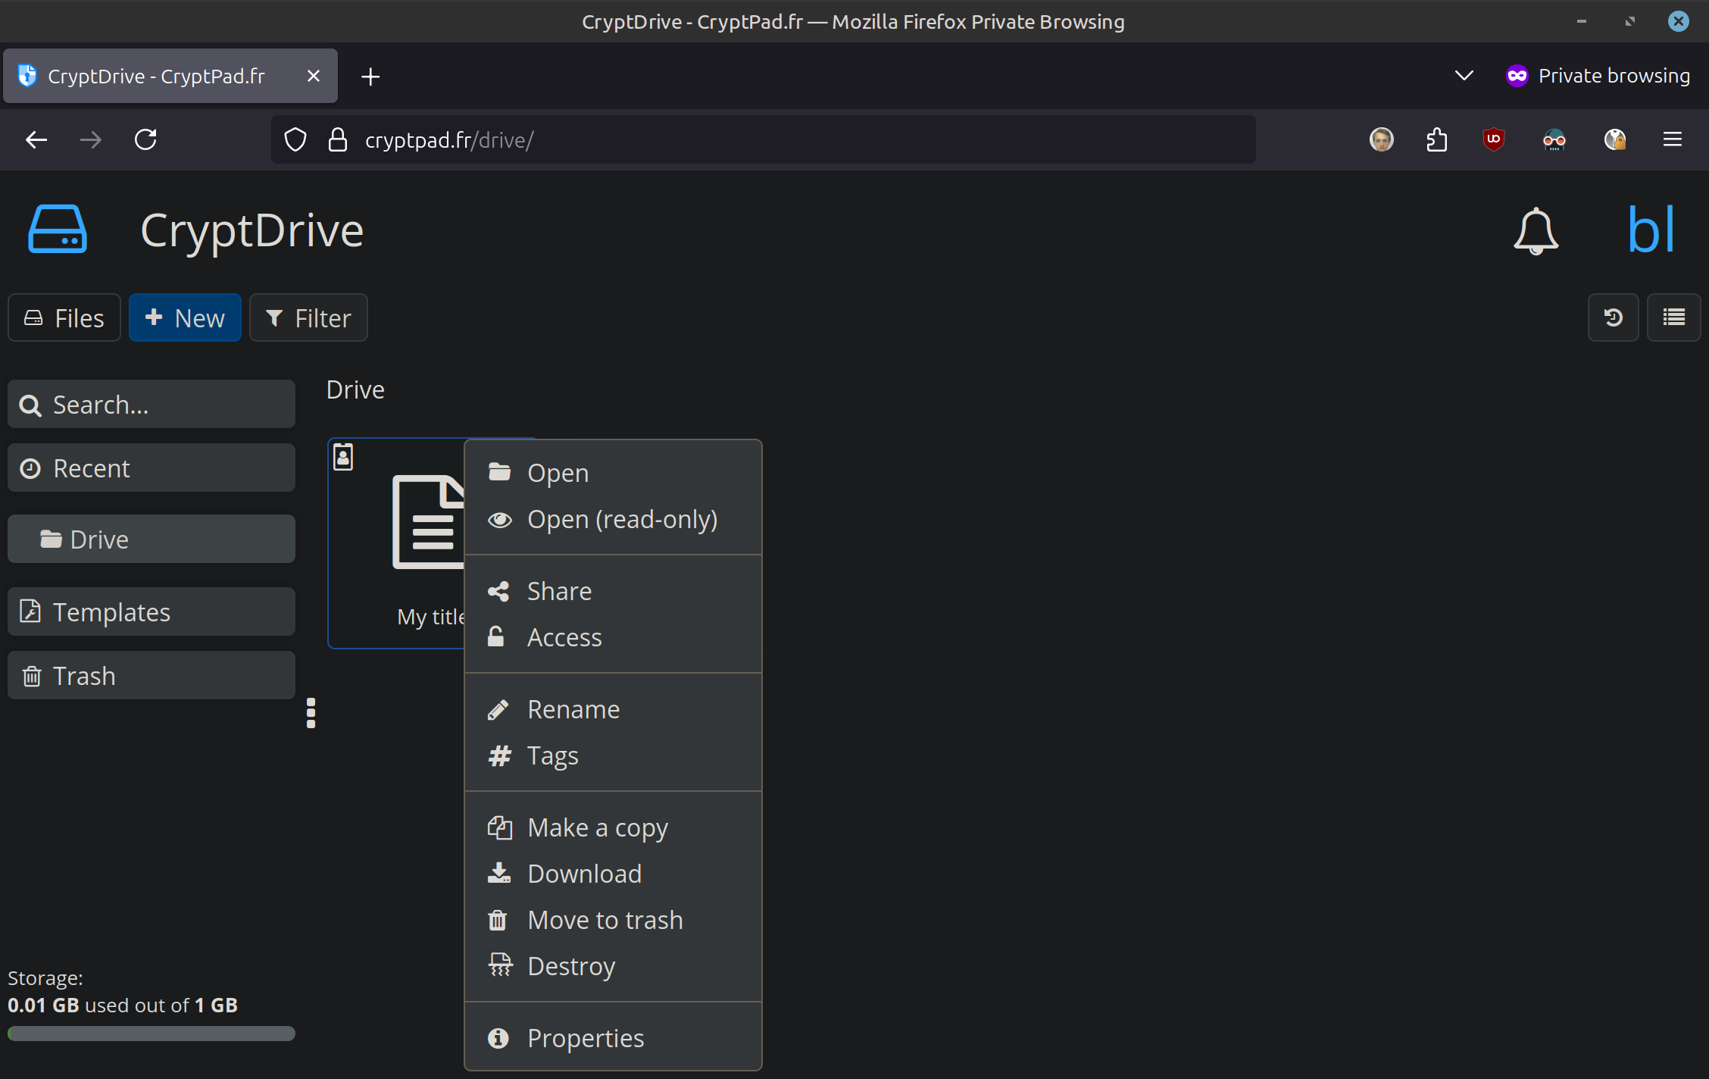Expand the New document menu
This screenshot has width=1709, height=1079.
click(x=185, y=317)
